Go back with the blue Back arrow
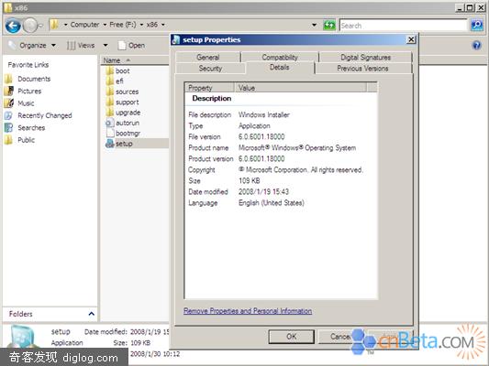 (x=13, y=26)
